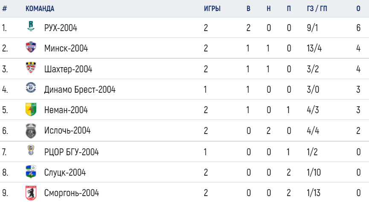This screenshot has height=202, width=369.
Task: Open the Динамо Брест-2004 round logo
Action: [x=31, y=88]
